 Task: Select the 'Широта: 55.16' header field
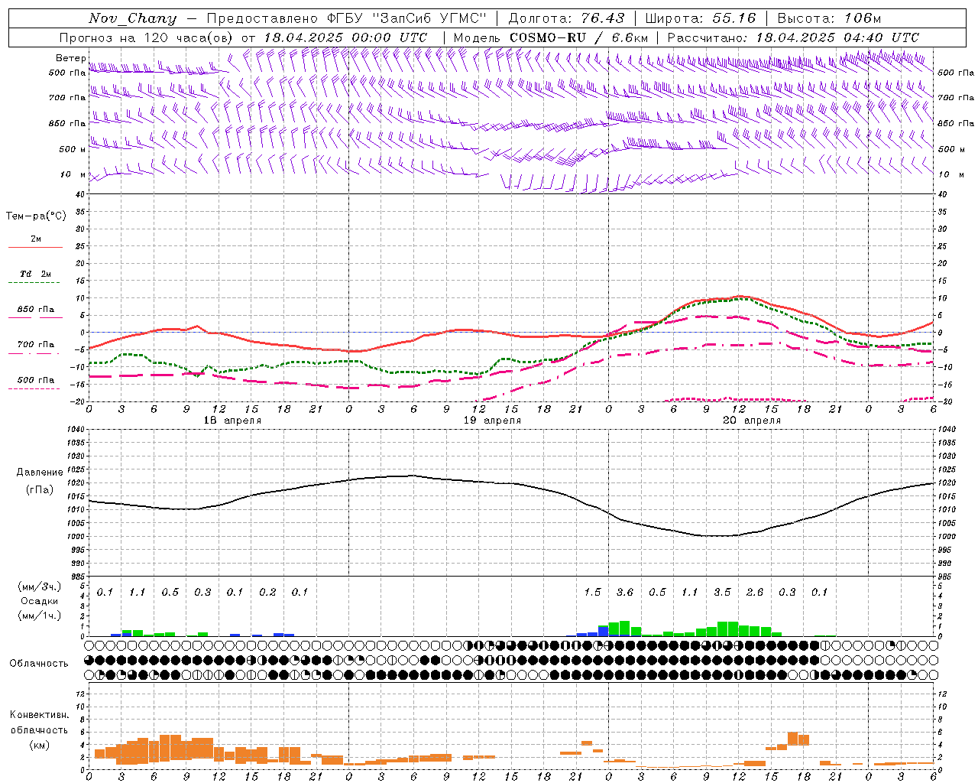[x=701, y=18]
